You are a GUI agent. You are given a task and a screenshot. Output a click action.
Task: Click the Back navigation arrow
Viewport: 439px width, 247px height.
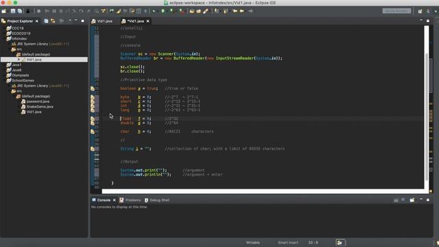(241, 11)
